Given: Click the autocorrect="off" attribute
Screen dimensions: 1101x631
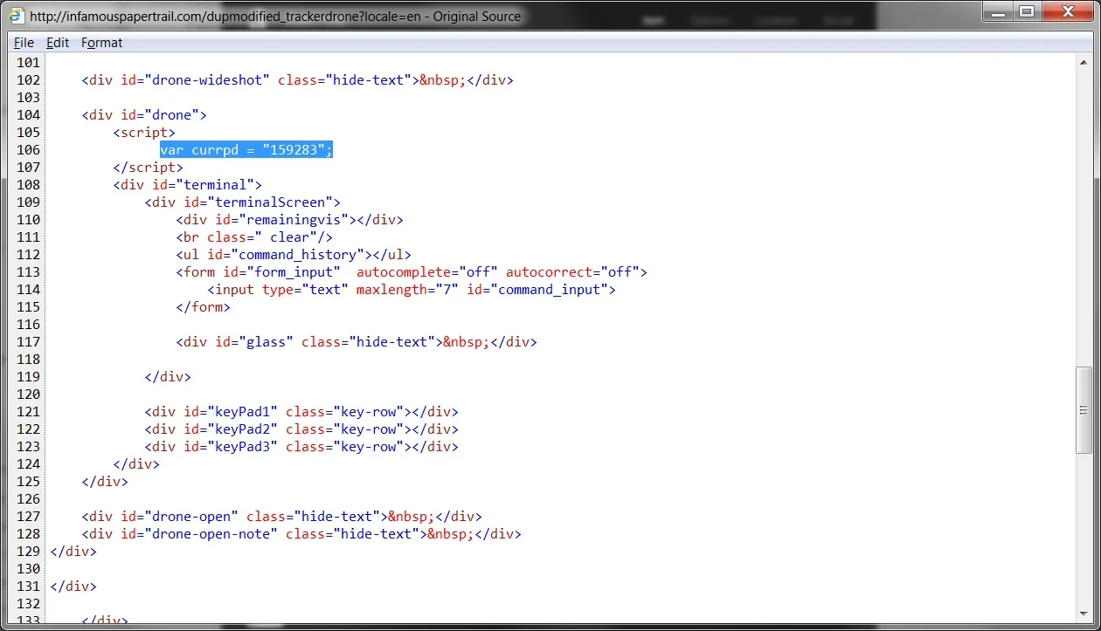Looking at the screenshot, I should point(572,271).
